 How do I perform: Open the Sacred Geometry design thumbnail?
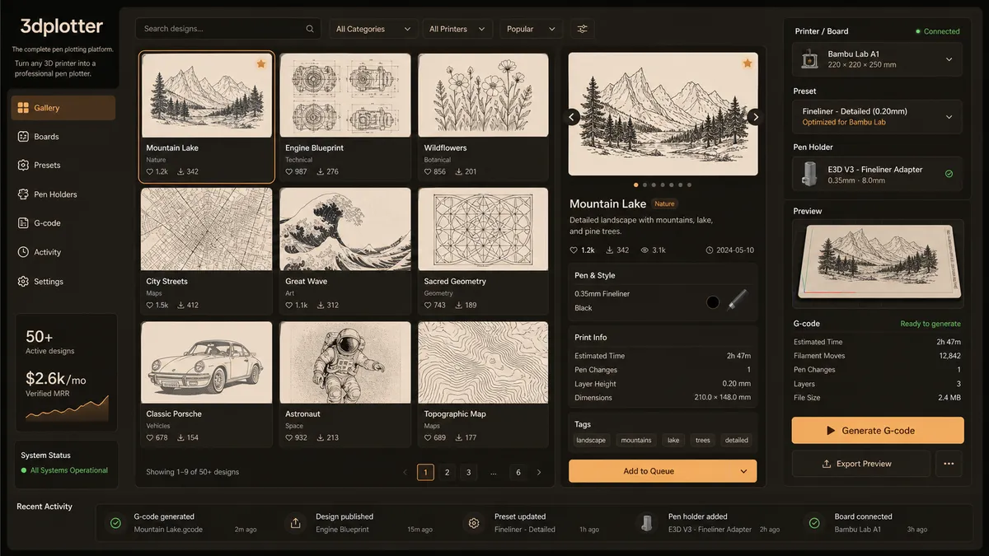pyautogui.click(x=483, y=229)
